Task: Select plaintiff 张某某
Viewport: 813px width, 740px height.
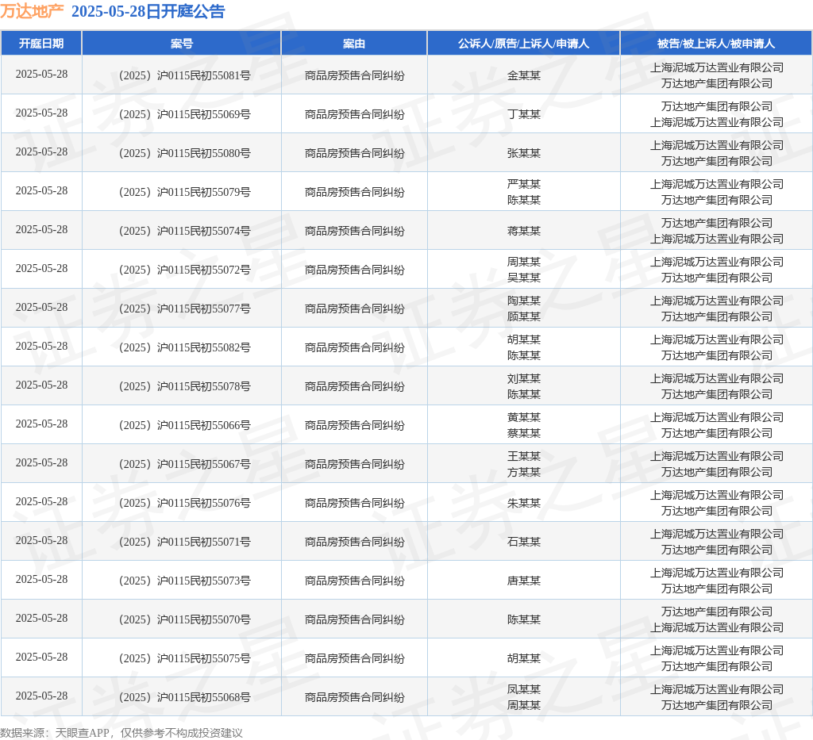Action: (x=524, y=153)
